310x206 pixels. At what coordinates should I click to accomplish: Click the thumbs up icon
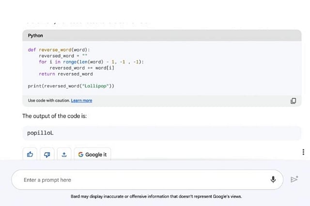point(30,154)
